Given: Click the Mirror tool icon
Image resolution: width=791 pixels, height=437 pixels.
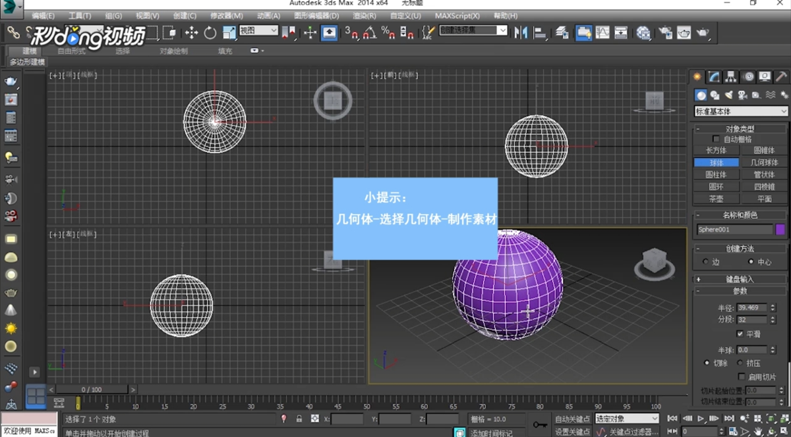Looking at the screenshot, I should point(521,32).
